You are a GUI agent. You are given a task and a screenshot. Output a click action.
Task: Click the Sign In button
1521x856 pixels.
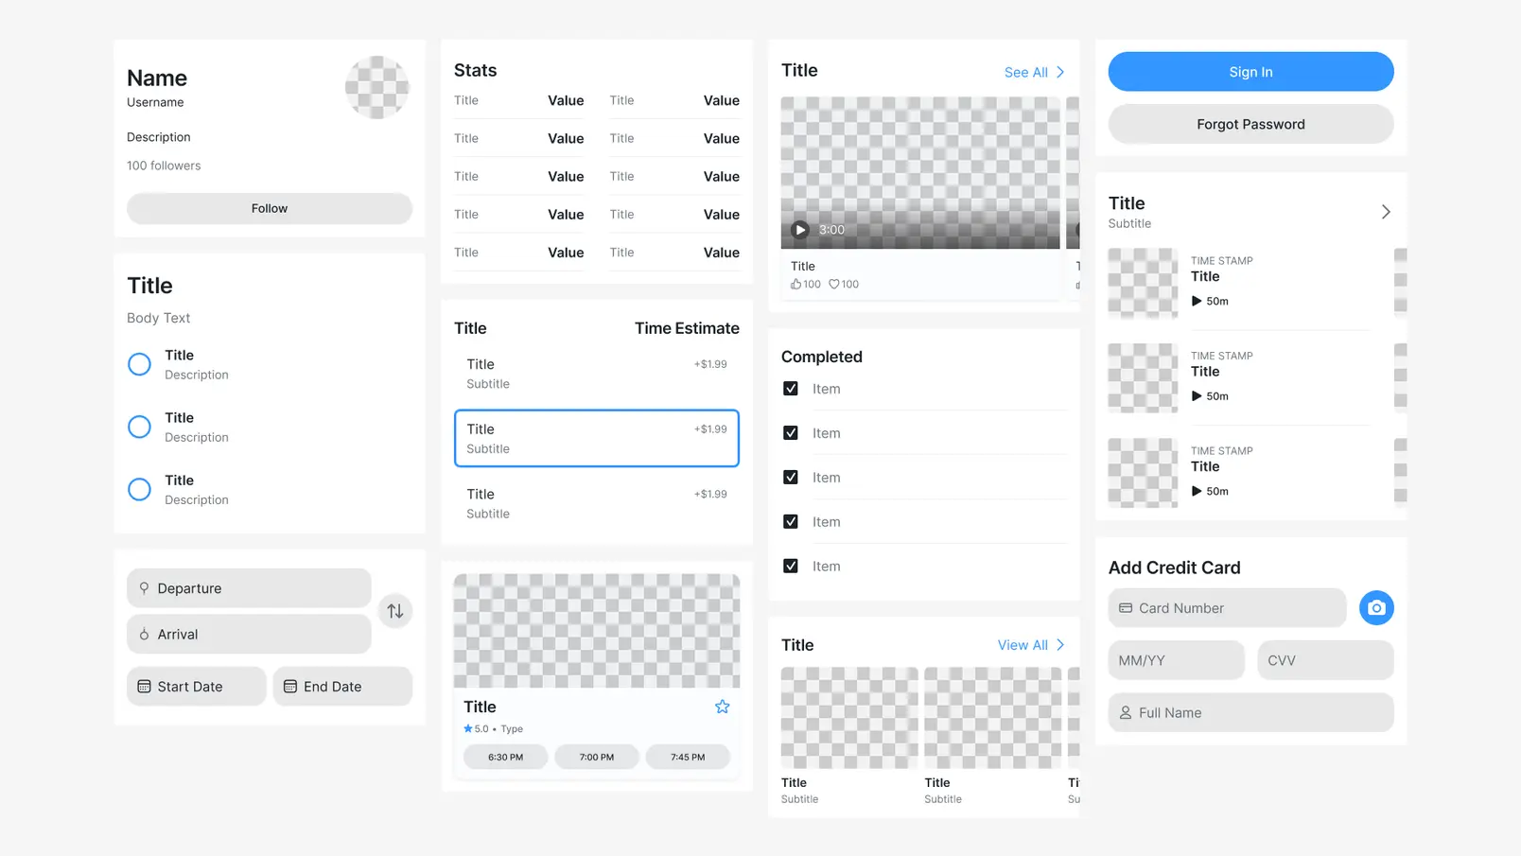coord(1250,71)
